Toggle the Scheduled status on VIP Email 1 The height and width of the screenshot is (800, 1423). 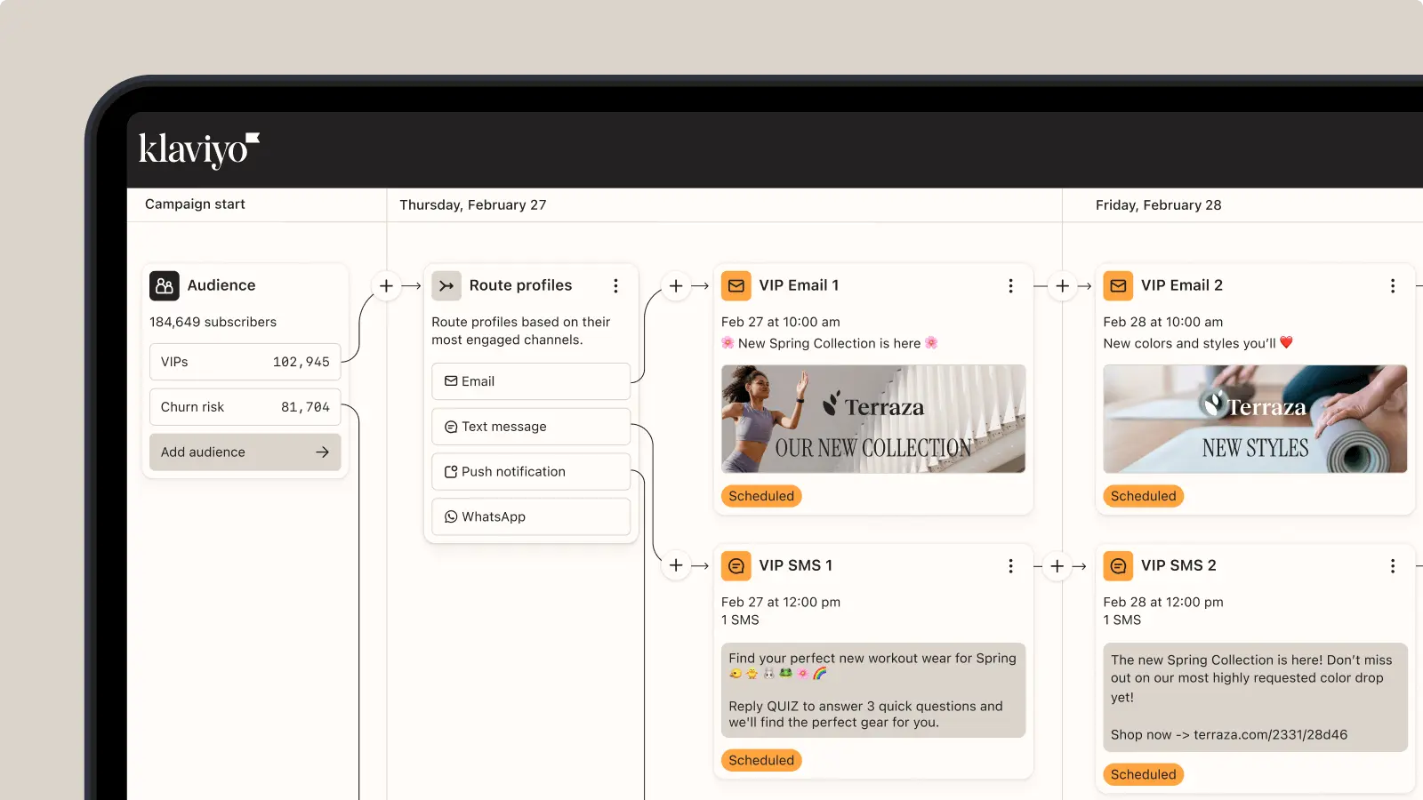[x=761, y=496]
